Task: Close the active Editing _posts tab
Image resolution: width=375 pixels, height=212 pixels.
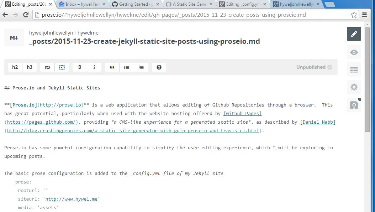Action: (50, 4)
